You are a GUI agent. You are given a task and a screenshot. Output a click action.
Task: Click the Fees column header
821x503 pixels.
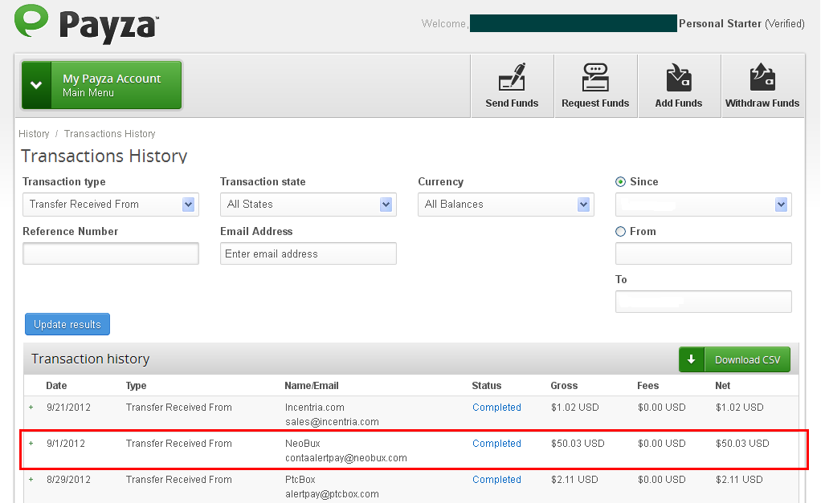[647, 386]
